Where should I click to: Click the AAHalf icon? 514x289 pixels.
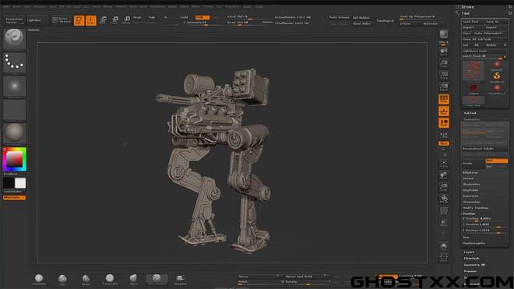pos(444,87)
